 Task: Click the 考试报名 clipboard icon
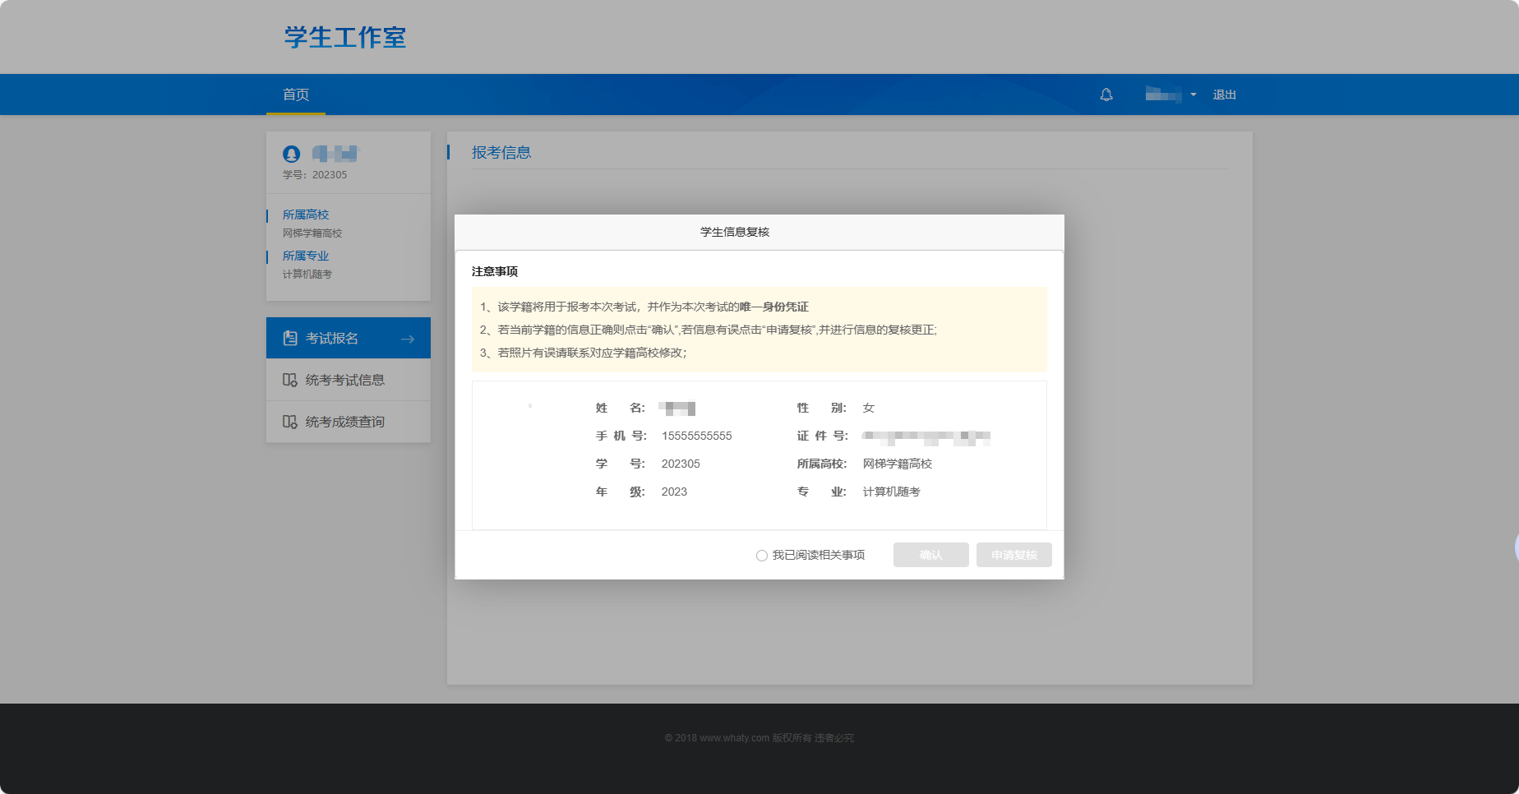[290, 338]
